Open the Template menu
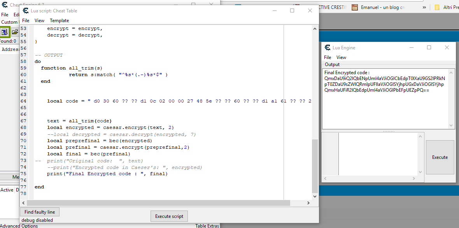Image resolution: width=459 pixels, height=228 pixels. [x=59, y=20]
